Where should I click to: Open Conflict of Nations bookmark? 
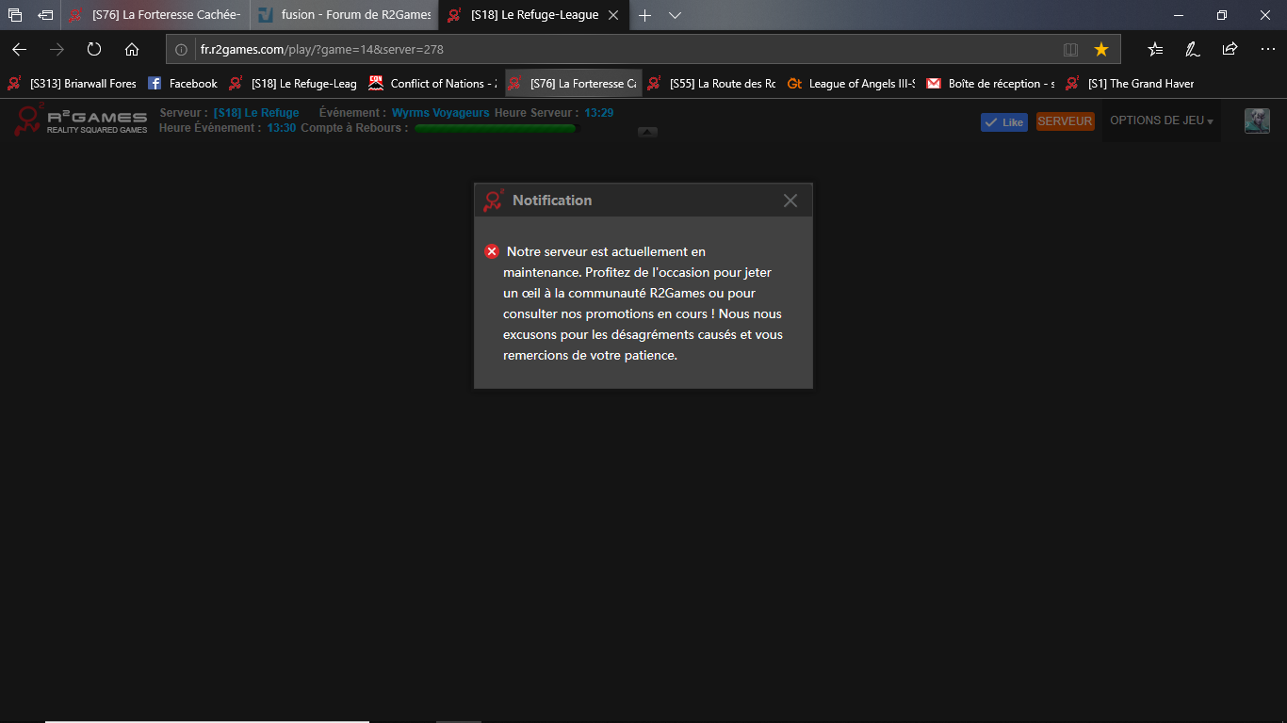(x=433, y=83)
